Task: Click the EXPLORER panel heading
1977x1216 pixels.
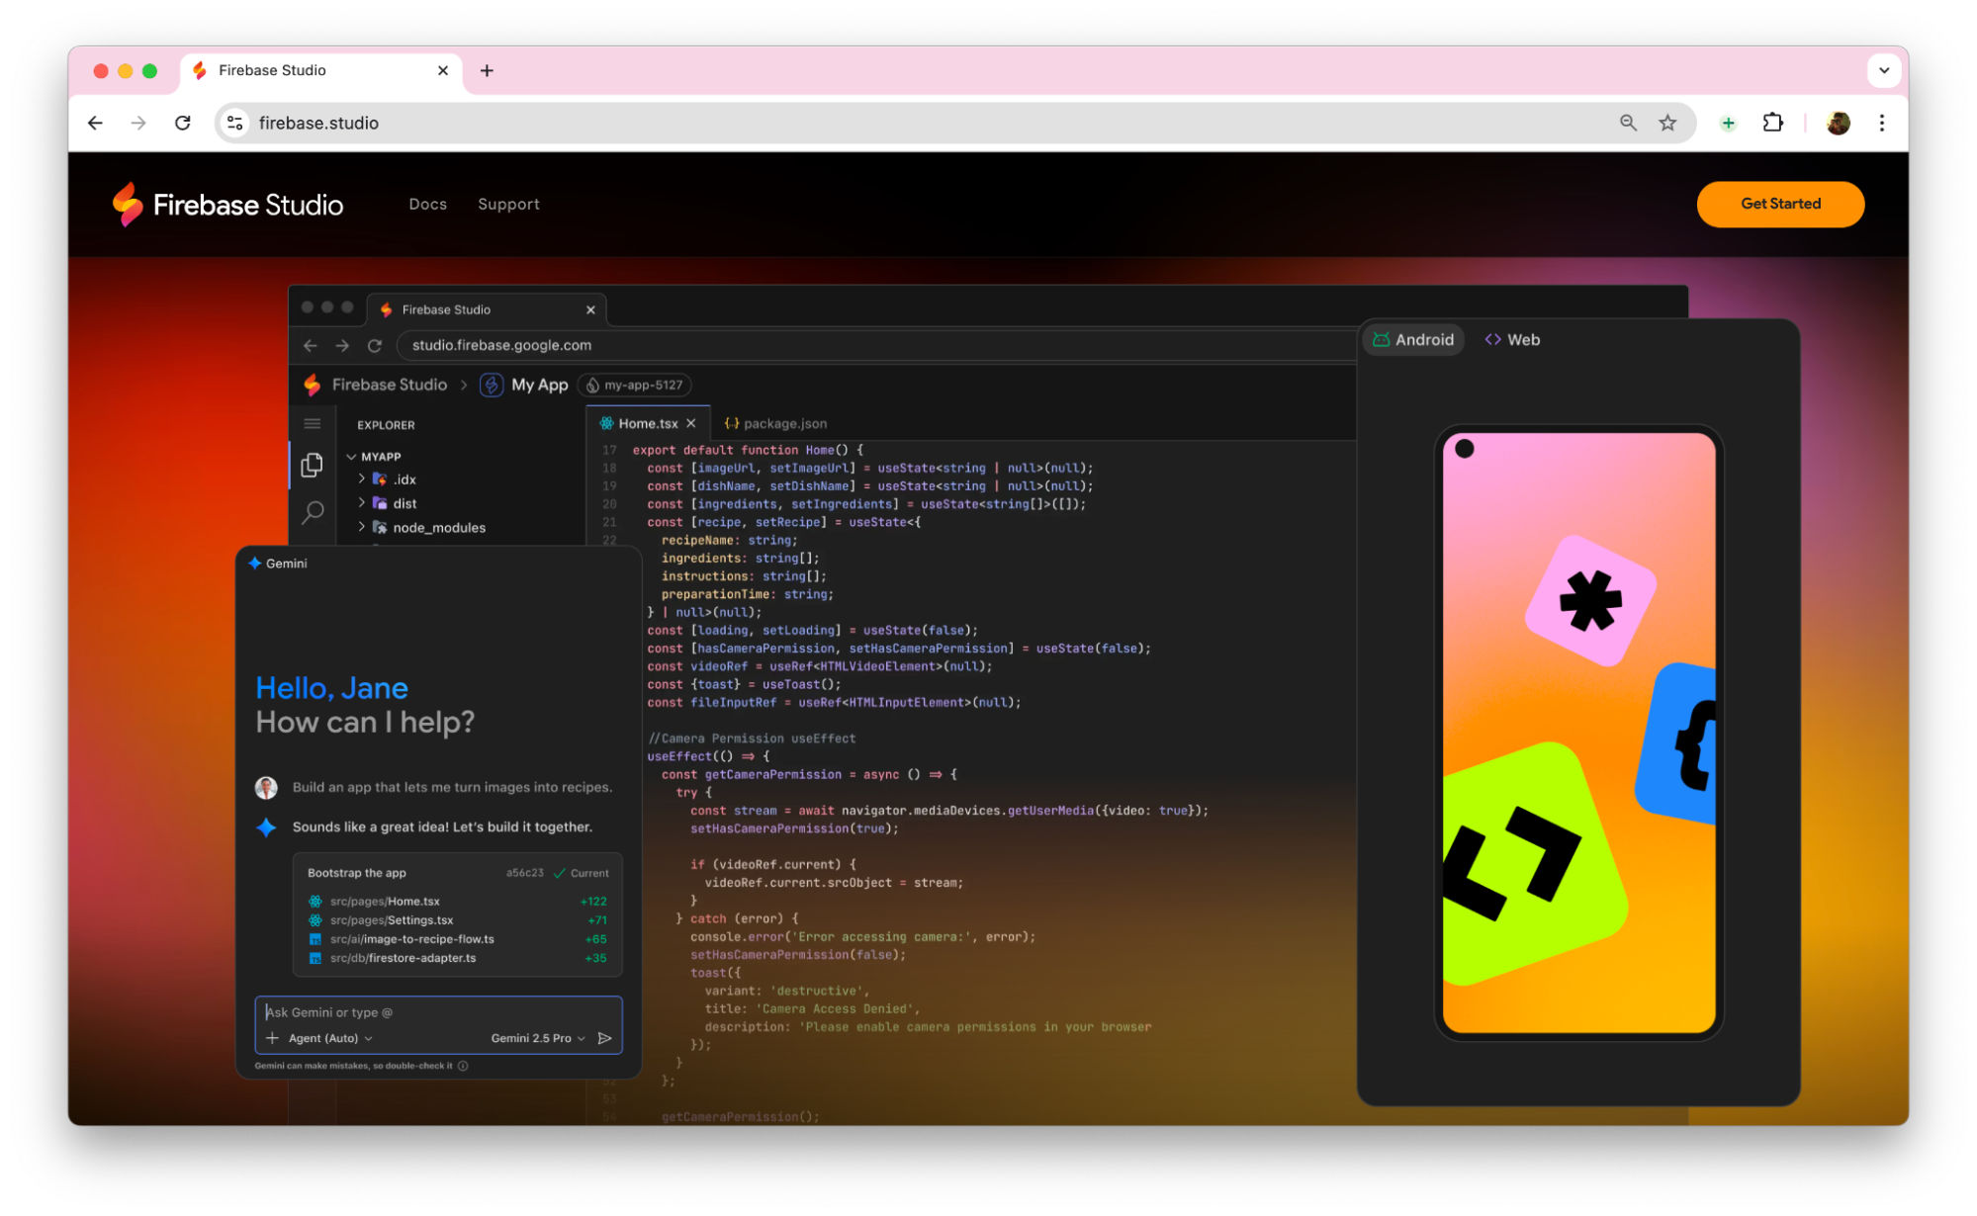Action: [386, 425]
